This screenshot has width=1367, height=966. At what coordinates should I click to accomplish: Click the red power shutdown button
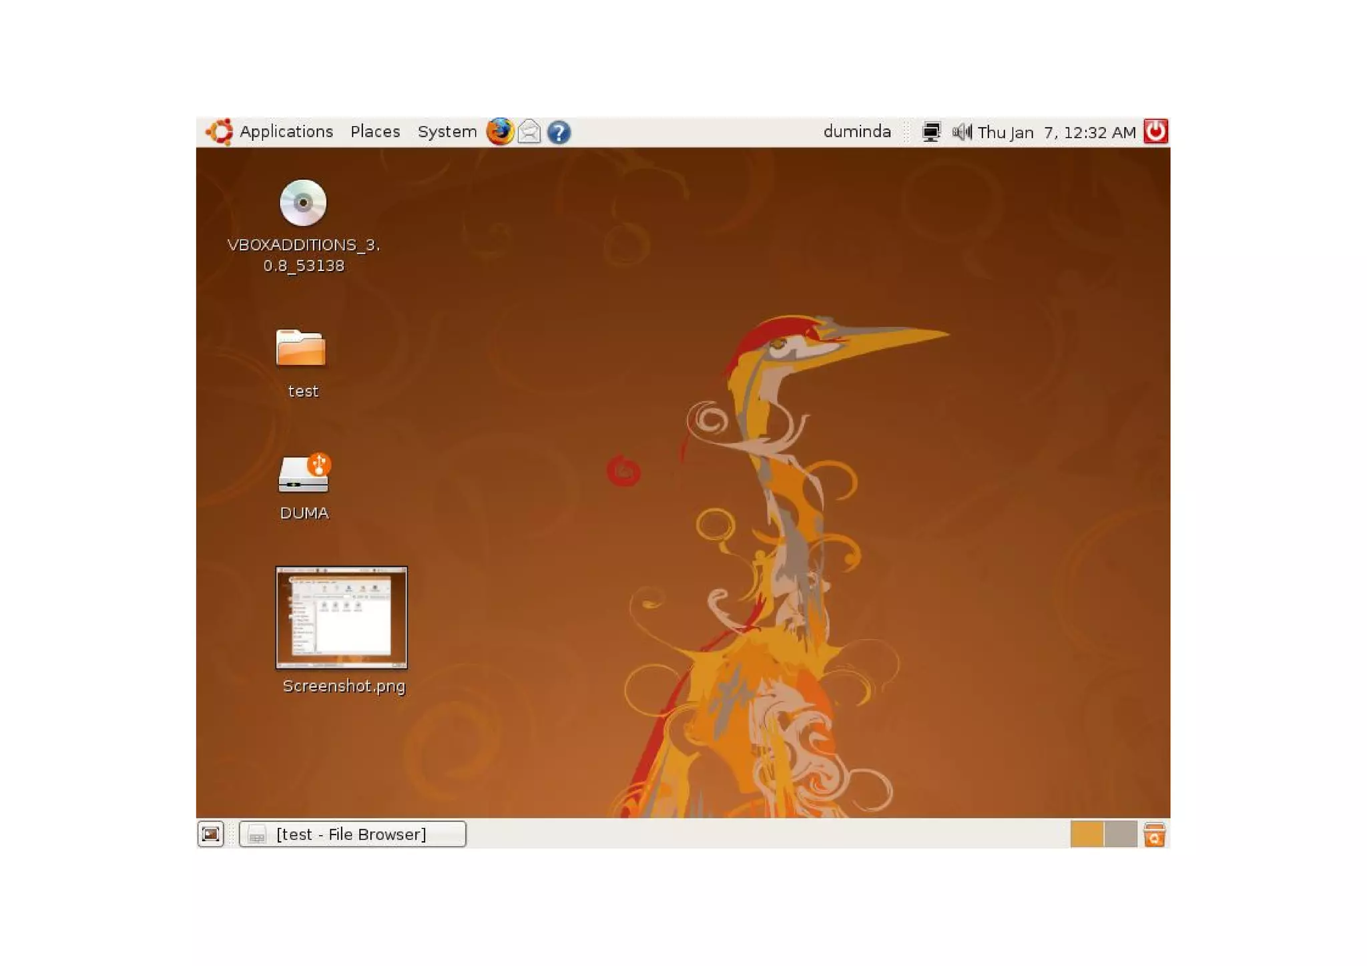(x=1155, y=131)
